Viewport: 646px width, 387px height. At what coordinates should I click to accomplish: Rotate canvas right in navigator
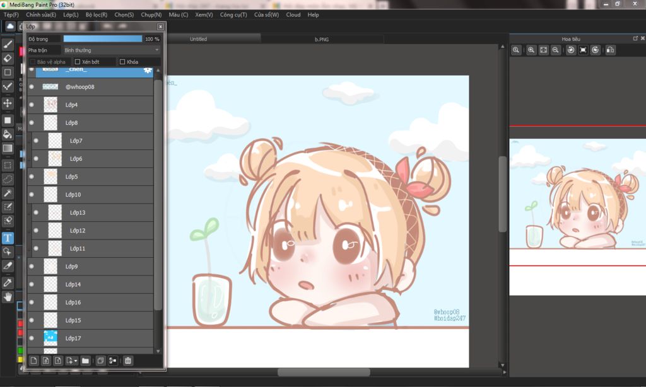(596, 50)
